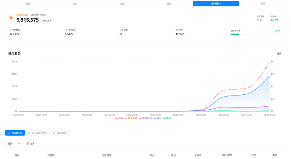Toggle the 成本 series in chart legend
291x159 pixels.
(119, 118)
